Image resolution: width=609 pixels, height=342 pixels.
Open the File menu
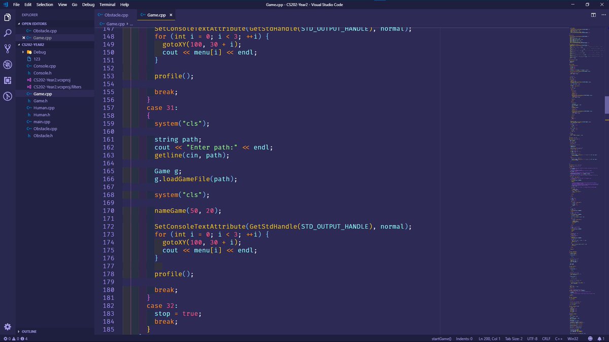click(x=16, y=5)
